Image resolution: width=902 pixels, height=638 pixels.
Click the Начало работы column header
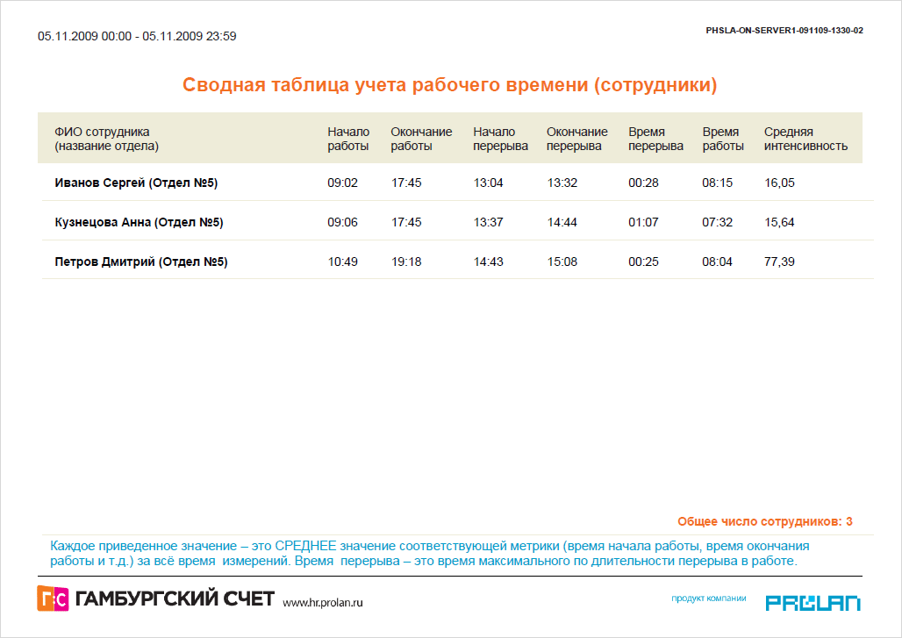[348, 139]
